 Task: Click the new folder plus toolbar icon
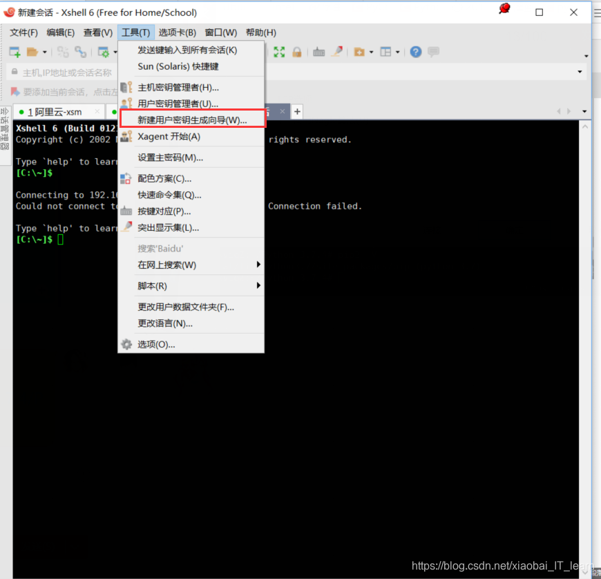click(x=359, y=52)
